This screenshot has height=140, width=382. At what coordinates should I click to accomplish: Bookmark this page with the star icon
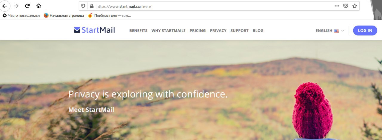[355, 6]
